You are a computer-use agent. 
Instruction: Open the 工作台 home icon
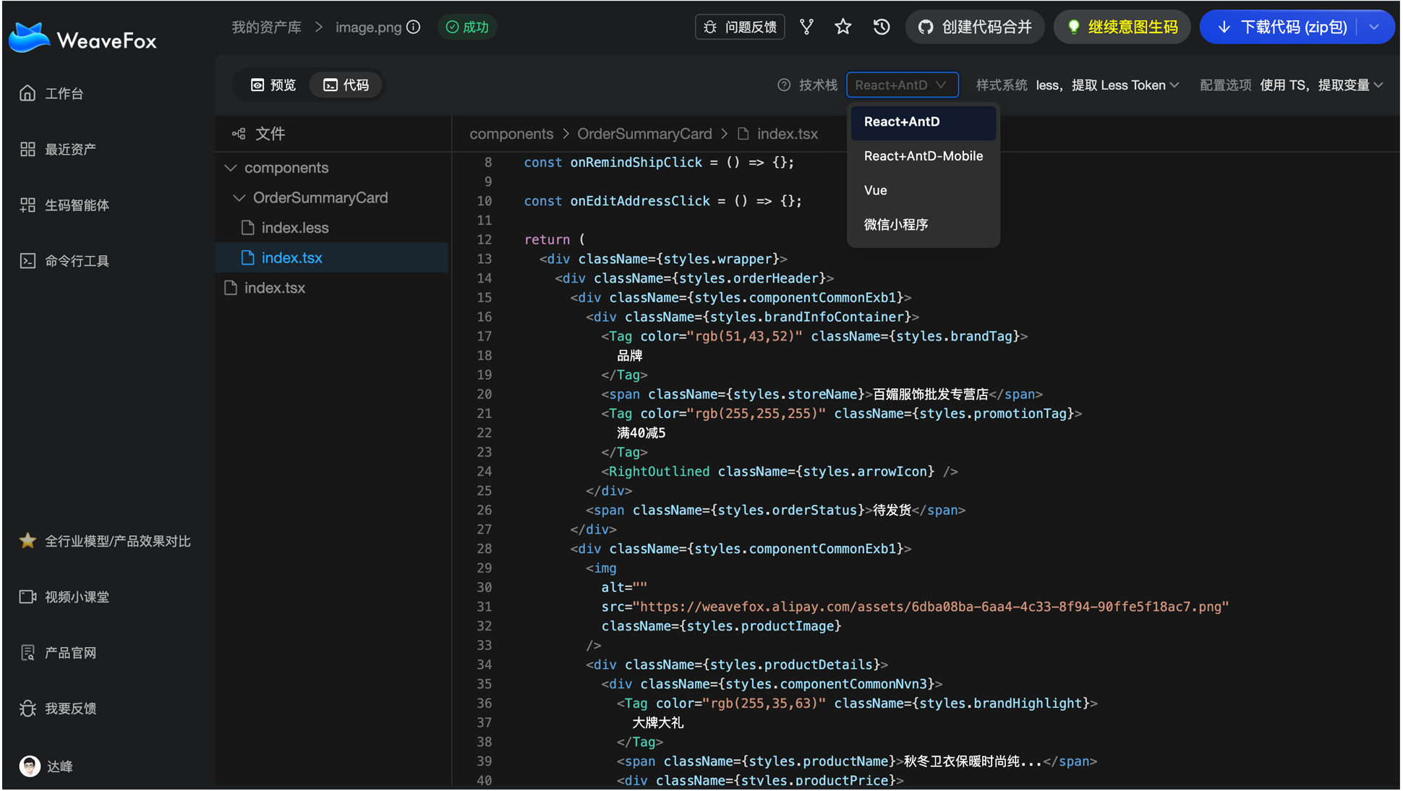[x=27, y=93]
